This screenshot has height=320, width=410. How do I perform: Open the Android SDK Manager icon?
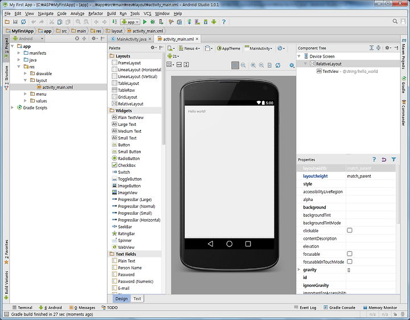[x=206, y=22]
